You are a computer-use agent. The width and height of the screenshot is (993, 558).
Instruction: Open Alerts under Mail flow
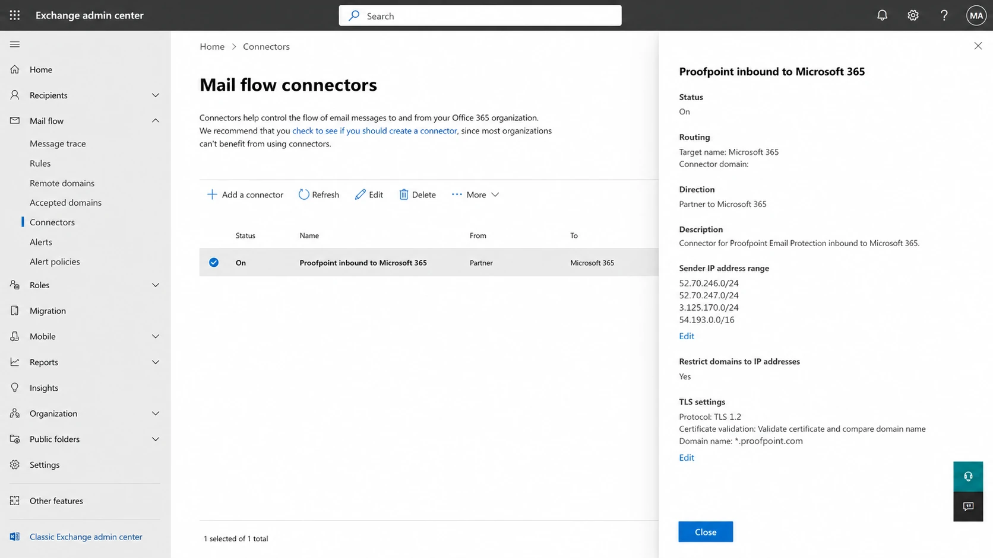coord(41,242)
